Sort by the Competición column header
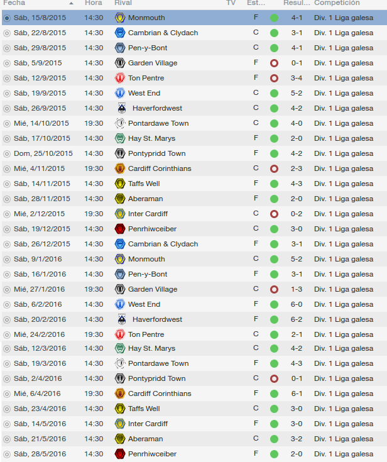387x462 pixels. (337, 3)
